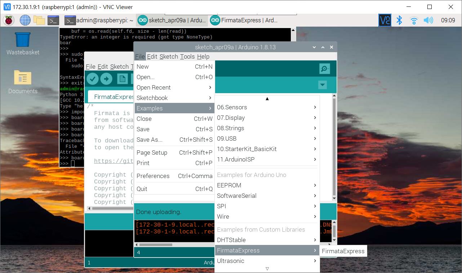This screenshot has height=273, width=462.
Task: Switch to FirmataExpress Arduino taskbar entry
Action: click(x=244, y=21)
